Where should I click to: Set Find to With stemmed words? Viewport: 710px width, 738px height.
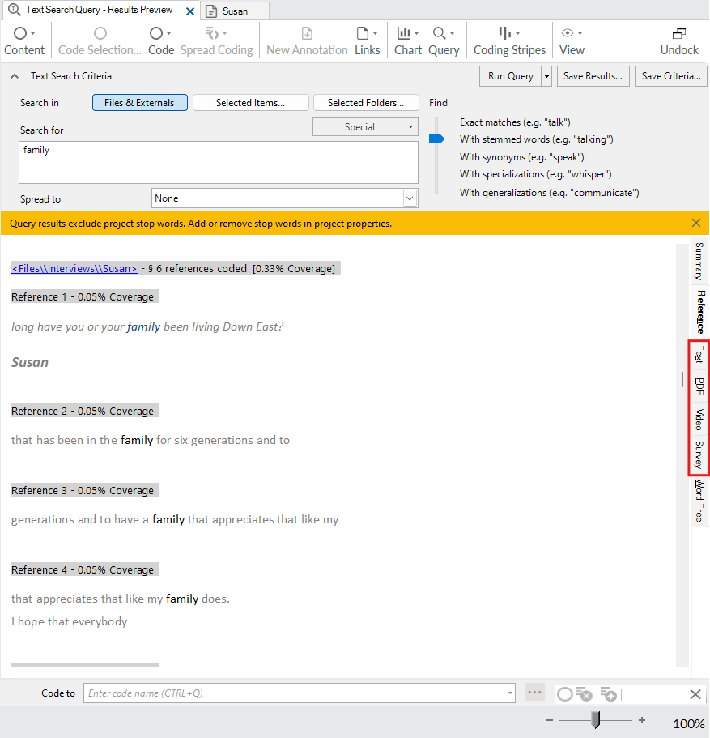(537, 139)
